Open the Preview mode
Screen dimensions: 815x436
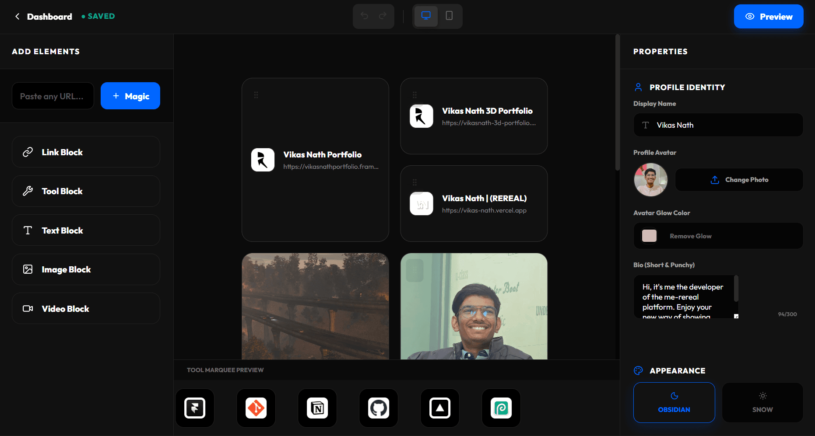(x=769, y=16)
